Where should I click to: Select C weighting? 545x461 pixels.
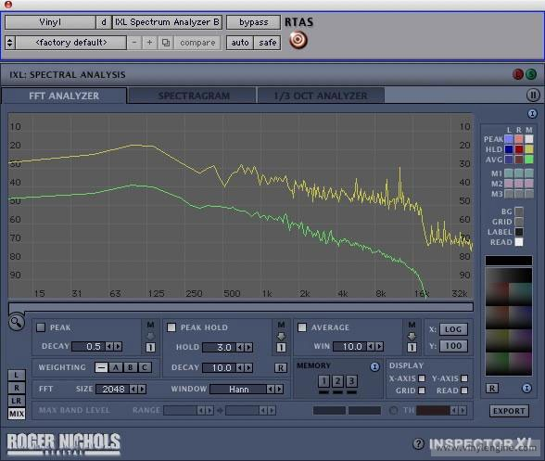point(145,367)
